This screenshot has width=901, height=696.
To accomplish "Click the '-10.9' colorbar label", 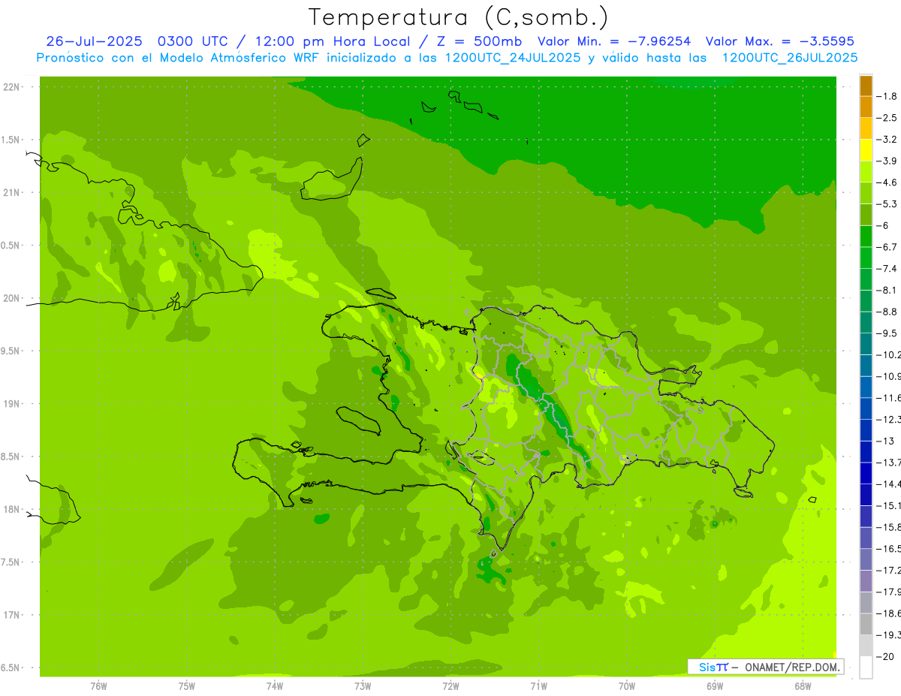I will 889,376.
